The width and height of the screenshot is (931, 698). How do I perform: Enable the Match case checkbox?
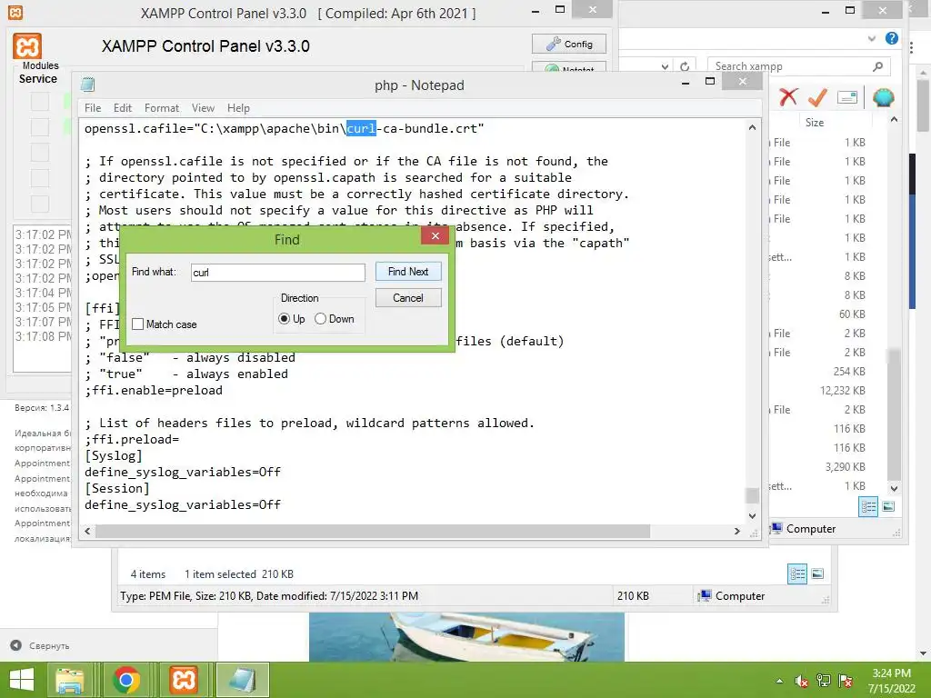coord(138,324)
